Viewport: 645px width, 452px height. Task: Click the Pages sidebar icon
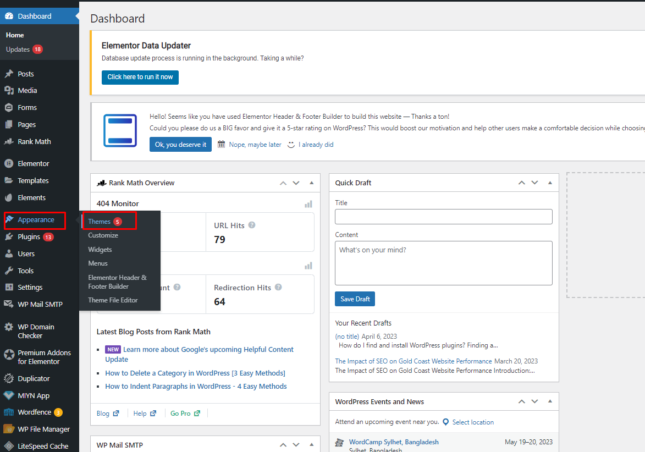point(9,124)
